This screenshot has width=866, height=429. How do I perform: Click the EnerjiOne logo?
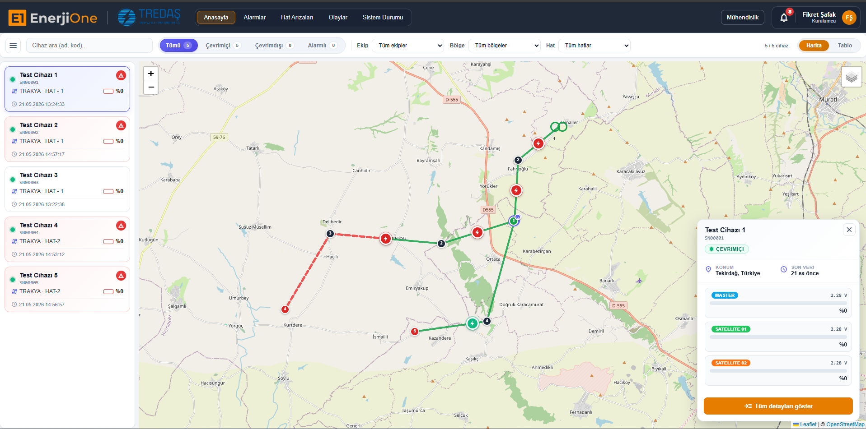click(x=53, y=18)
